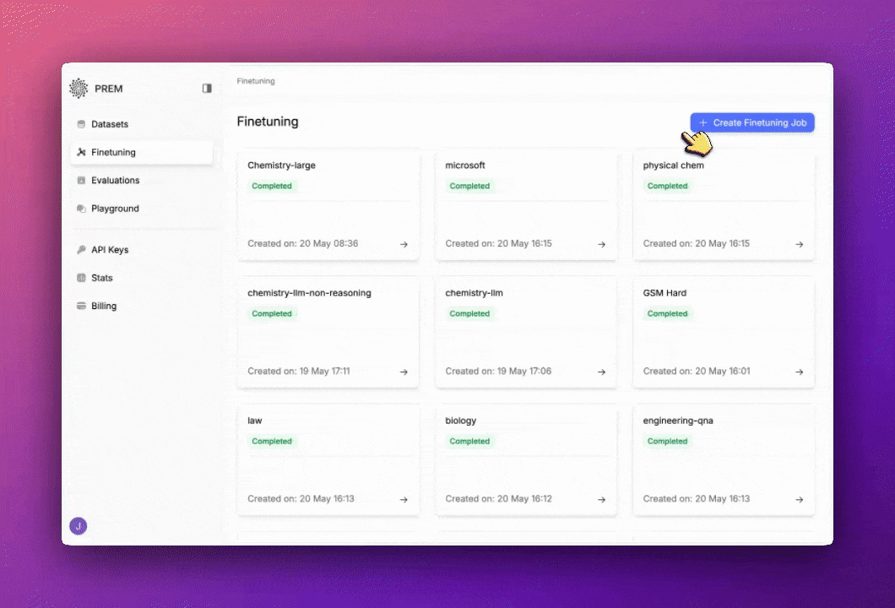
Task: Click the Stats icon in sidebar
Action: coord(81,277)
